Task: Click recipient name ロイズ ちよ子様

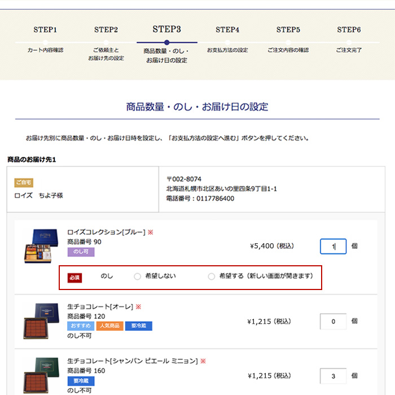Action: (38, 195)
